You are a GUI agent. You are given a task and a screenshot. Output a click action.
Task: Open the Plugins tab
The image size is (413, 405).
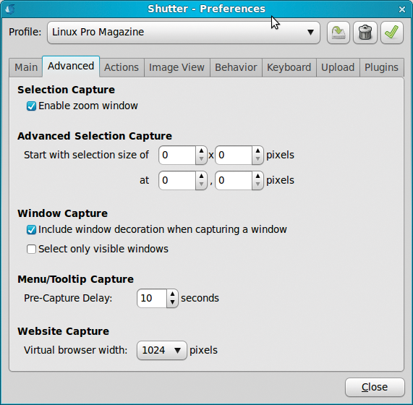pos(381,67)
